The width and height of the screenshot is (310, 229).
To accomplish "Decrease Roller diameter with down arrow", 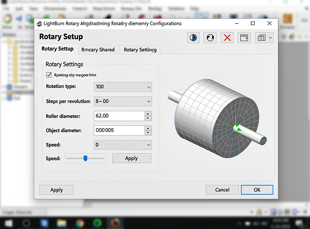I will click(x=148, y=118).
